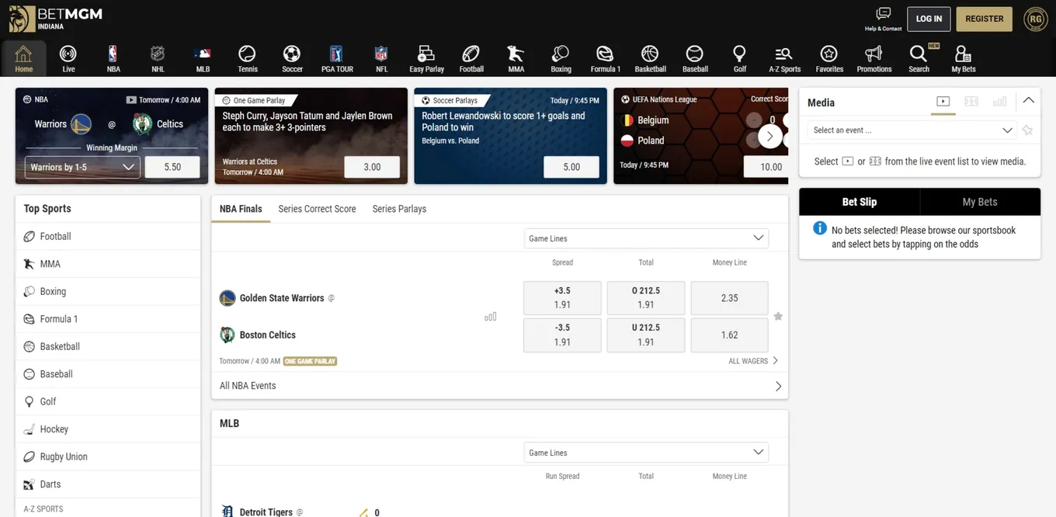Viewport: 1056px width, 517px height.
Task: Click the LOG IN button
Action: click(x=929, y=19)
